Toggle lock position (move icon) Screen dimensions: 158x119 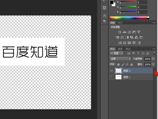(127, 64)
